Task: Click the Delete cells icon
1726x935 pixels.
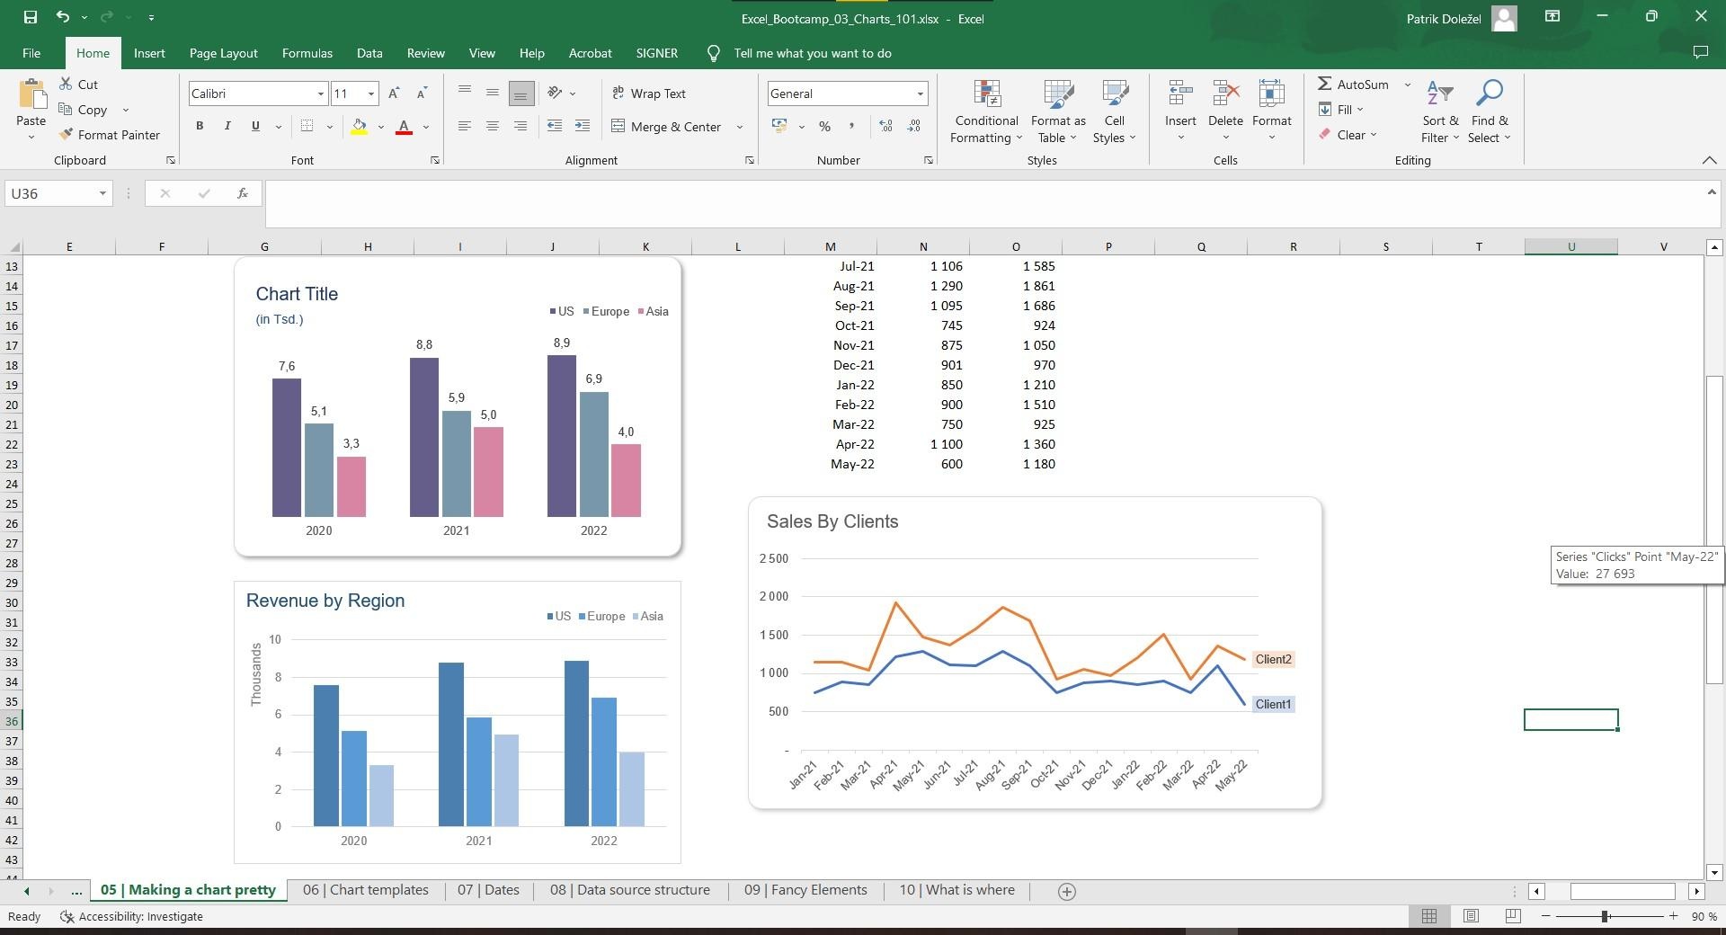Action: [1225, 93]
